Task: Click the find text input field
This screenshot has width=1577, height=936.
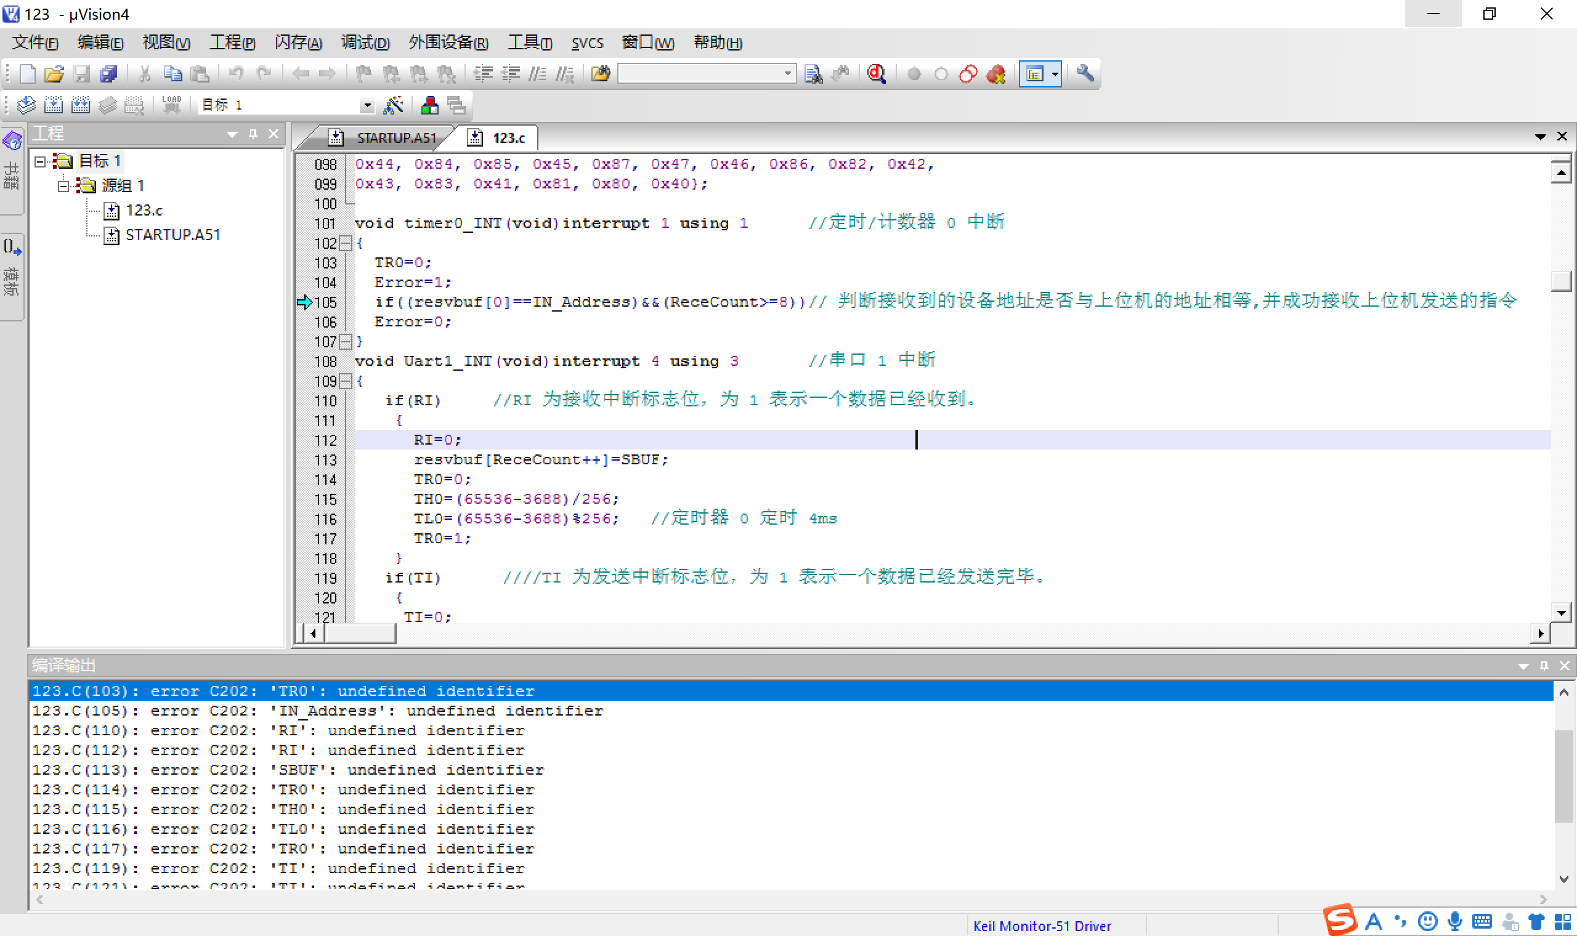Action: [699, 74]
